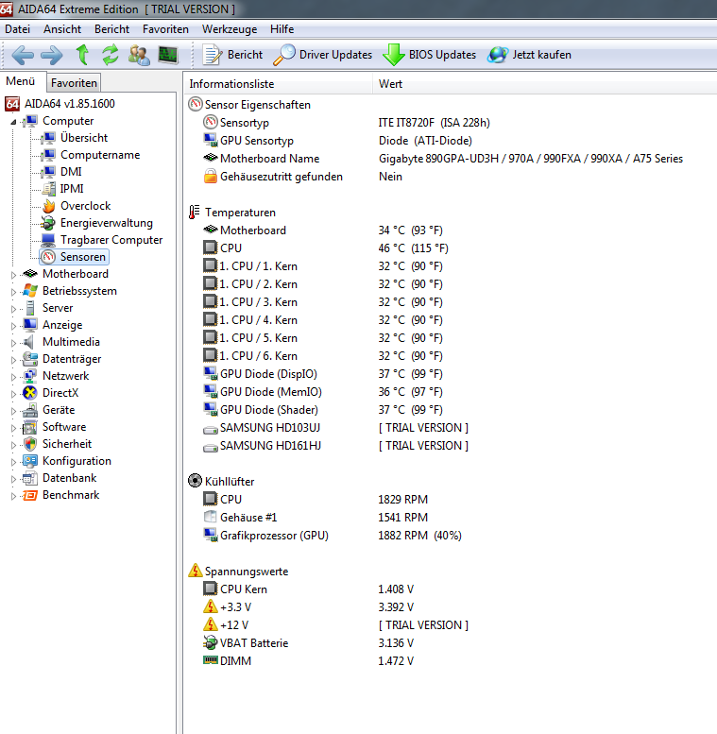Select the Motherboard Name row
The image size is (717, 734).
tap(451, 159)
